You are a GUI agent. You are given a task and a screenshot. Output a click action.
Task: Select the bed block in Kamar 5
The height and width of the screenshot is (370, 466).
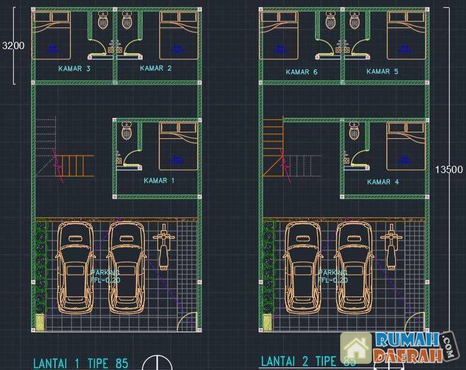coord(406,35)
